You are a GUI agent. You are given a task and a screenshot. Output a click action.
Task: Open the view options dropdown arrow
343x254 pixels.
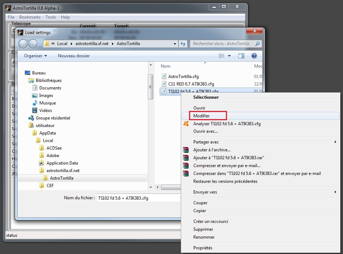[x=229, y=56]
